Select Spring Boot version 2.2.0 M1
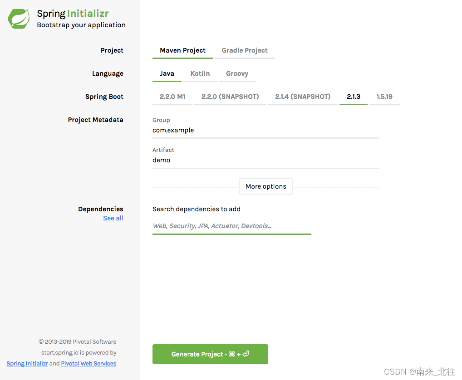The height and width of the screenshot is (380, 462). point(172,96)
